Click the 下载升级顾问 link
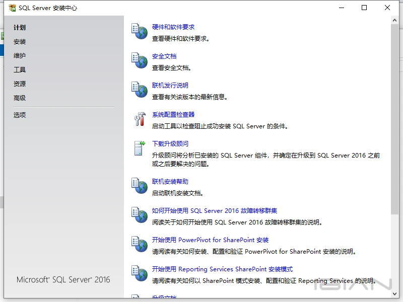The image size is (403, 302). 170,144
